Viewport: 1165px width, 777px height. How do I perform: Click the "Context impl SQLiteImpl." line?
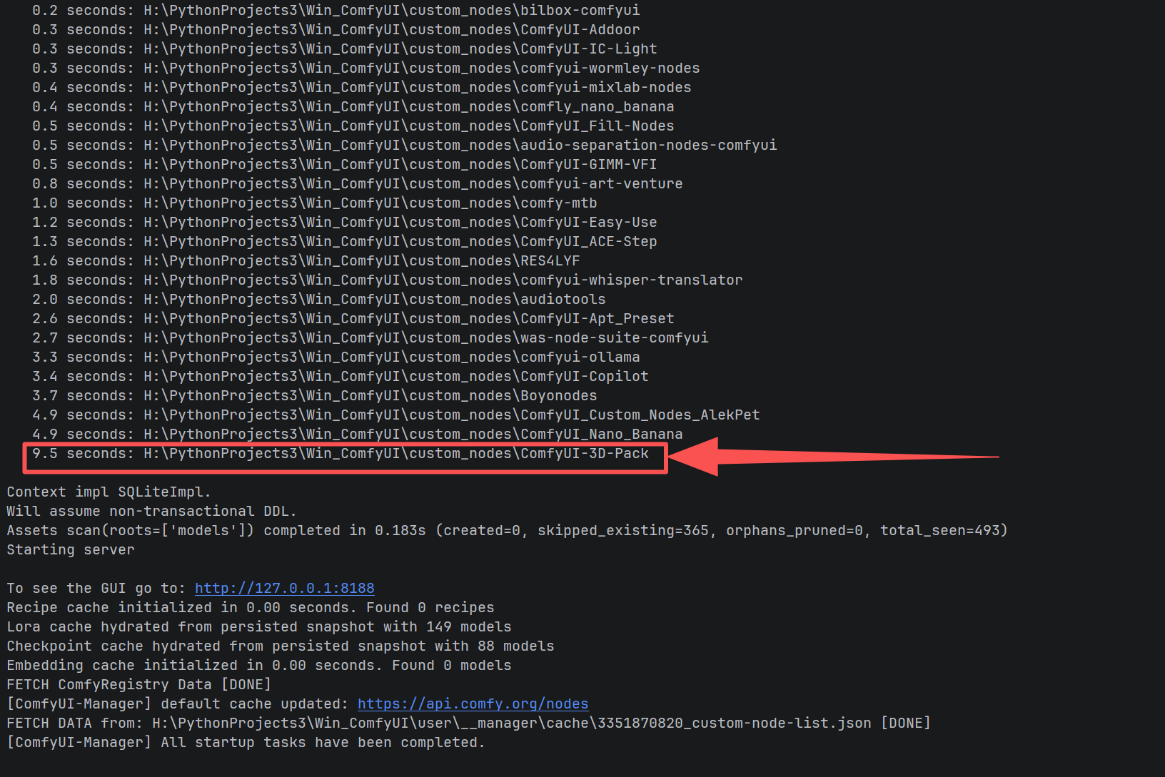click(109, 492)
